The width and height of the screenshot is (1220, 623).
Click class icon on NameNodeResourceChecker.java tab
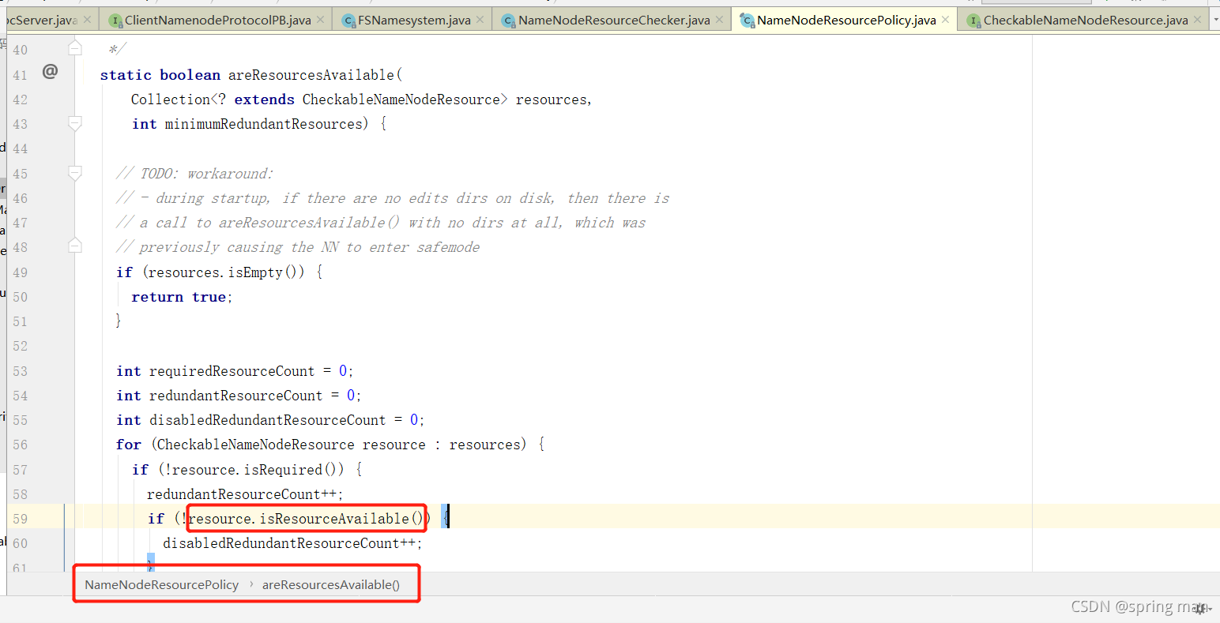509,21
